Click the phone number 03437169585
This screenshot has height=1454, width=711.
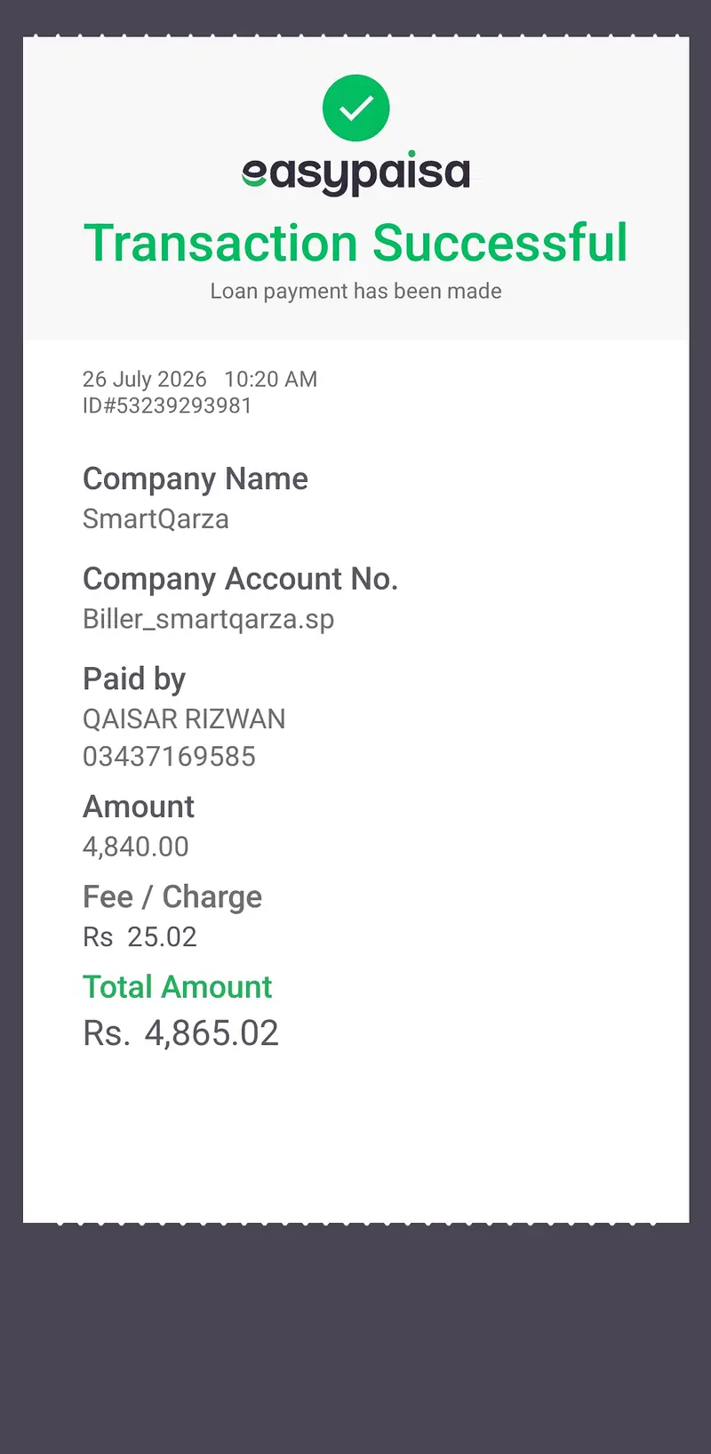169,757
